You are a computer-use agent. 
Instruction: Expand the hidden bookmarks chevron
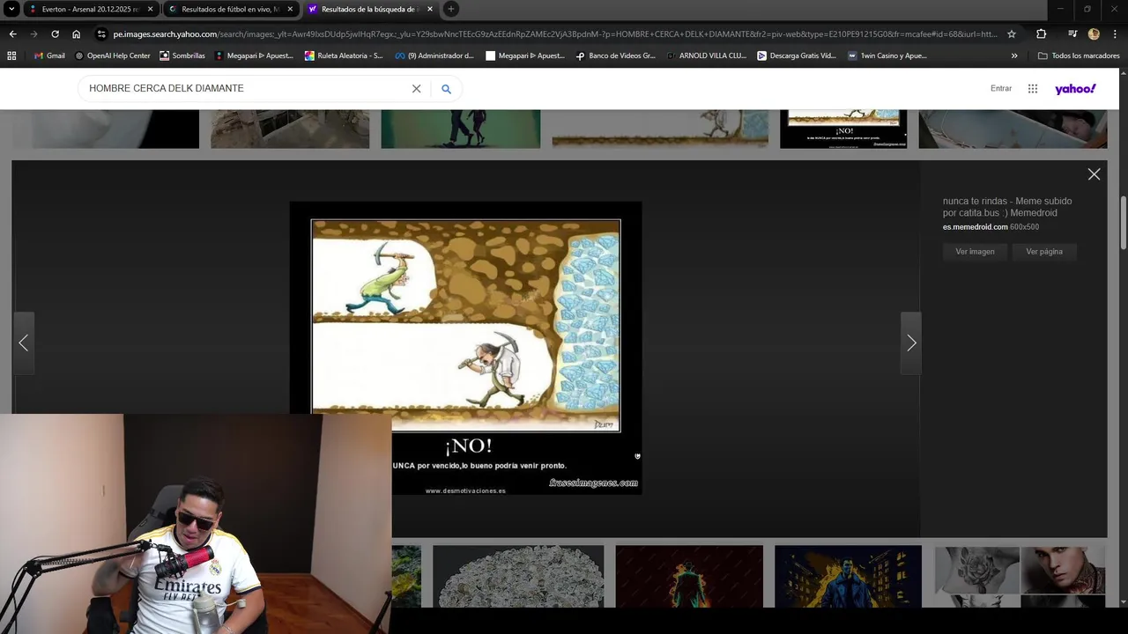point(1014,55)
